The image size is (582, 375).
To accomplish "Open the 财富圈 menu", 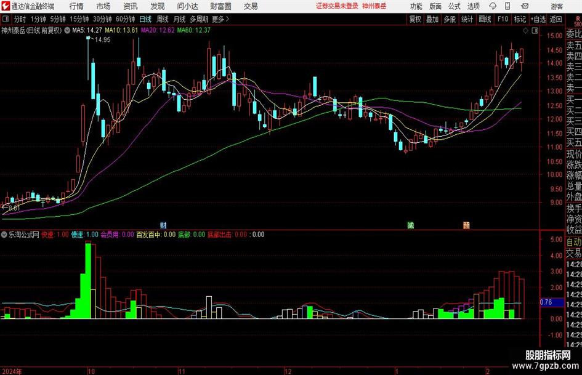I will pyautogui.click(x=220, y=6).
